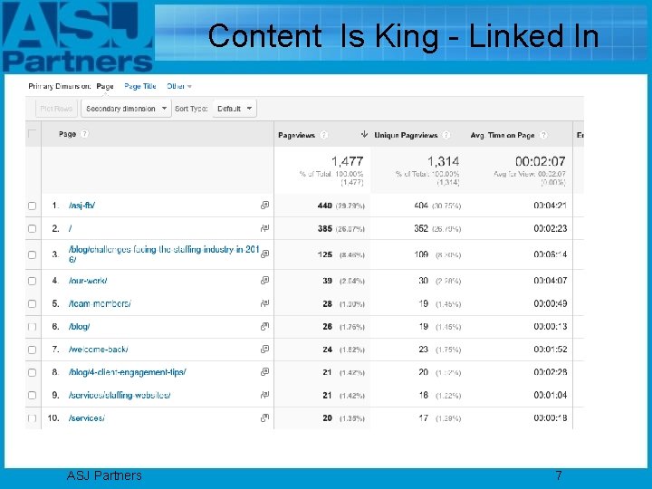Viewport: 652px width, 489px height.
Task: Click the ASJ Partners logo
Action: coord(78,37)
